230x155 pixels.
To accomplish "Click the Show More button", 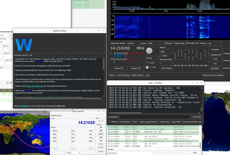I will (167, 68).
